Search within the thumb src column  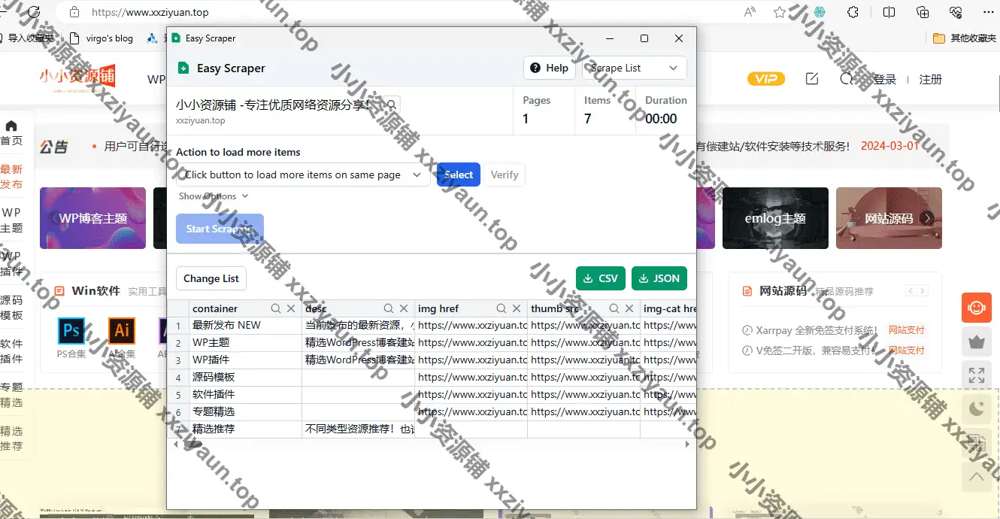point(614,308)
